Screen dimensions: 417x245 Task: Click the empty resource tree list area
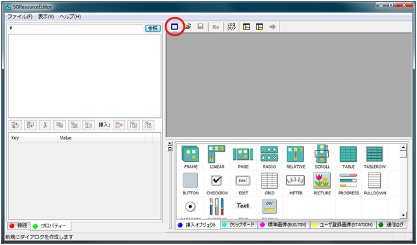pyautogui.click(x=84, y=76)
